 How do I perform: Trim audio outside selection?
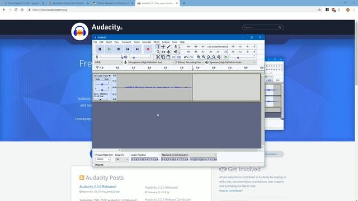coord(174,57)
